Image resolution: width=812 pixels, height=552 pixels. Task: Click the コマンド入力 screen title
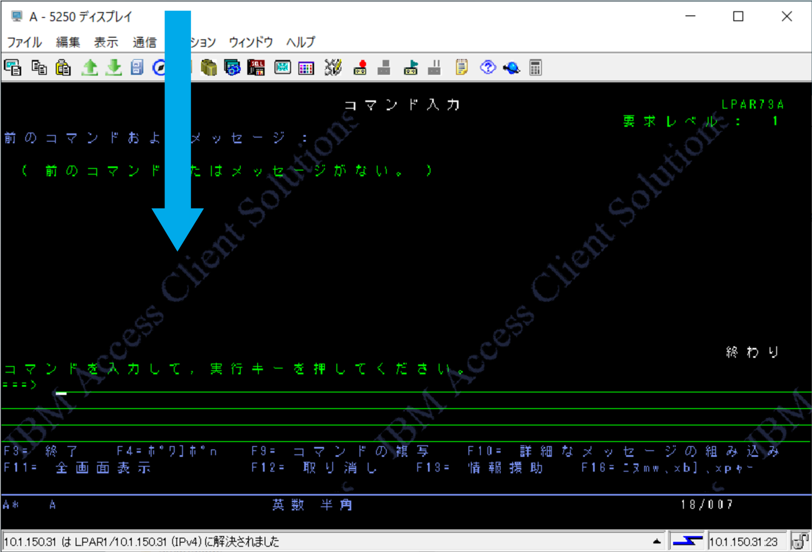click(402, 105)
